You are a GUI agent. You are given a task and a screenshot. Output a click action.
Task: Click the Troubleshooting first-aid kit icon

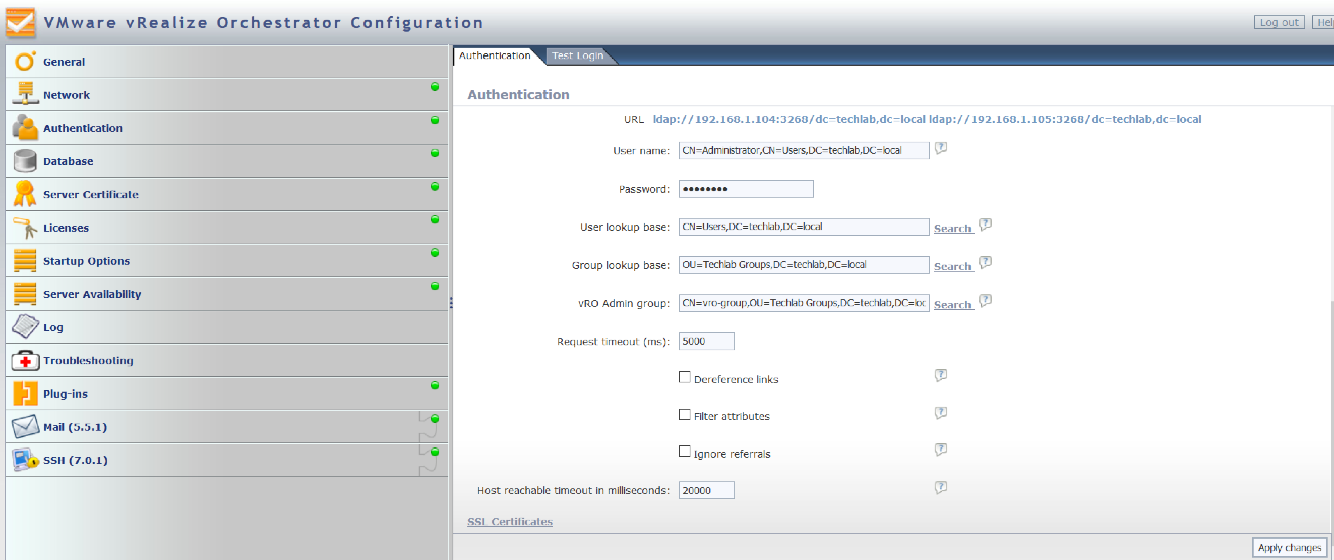click(25, 360)
